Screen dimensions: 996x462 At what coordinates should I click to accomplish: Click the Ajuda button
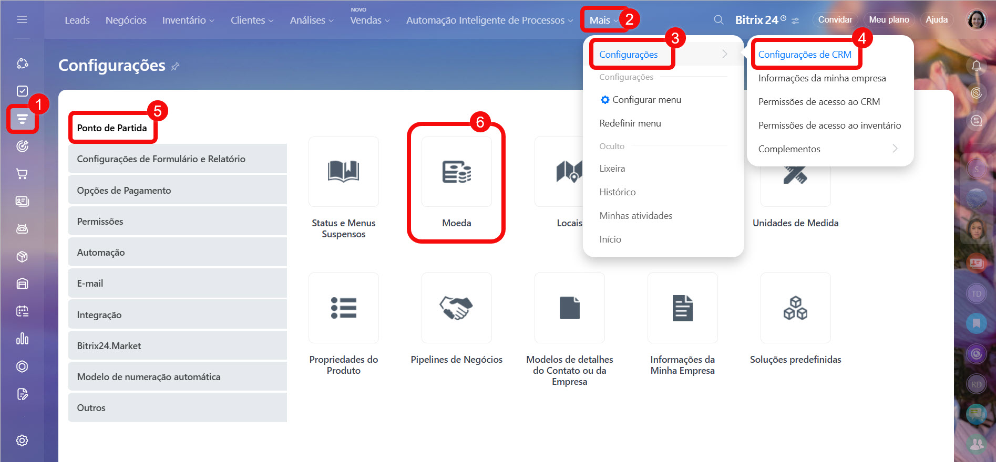point(937,19)
